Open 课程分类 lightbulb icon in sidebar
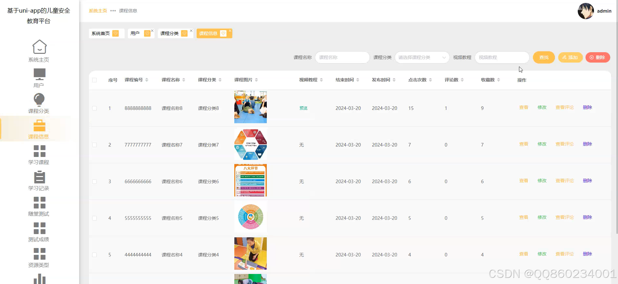618x284 pixels. (39, 100)
